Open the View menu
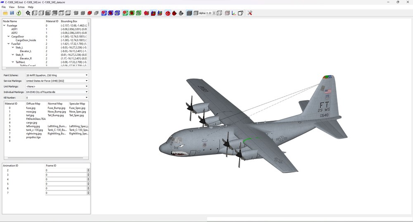Image resolution: width=413 pixels, height=222 pixels. 12,7
